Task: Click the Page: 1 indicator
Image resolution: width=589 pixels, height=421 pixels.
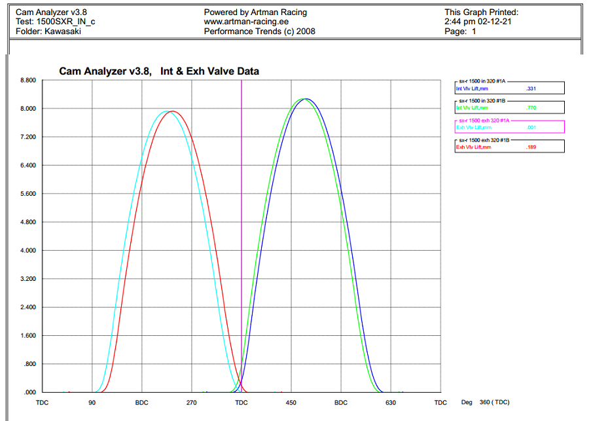Action: pos(460,31)
